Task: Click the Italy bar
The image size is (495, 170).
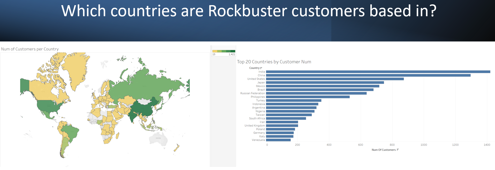Action: (280, 137)
